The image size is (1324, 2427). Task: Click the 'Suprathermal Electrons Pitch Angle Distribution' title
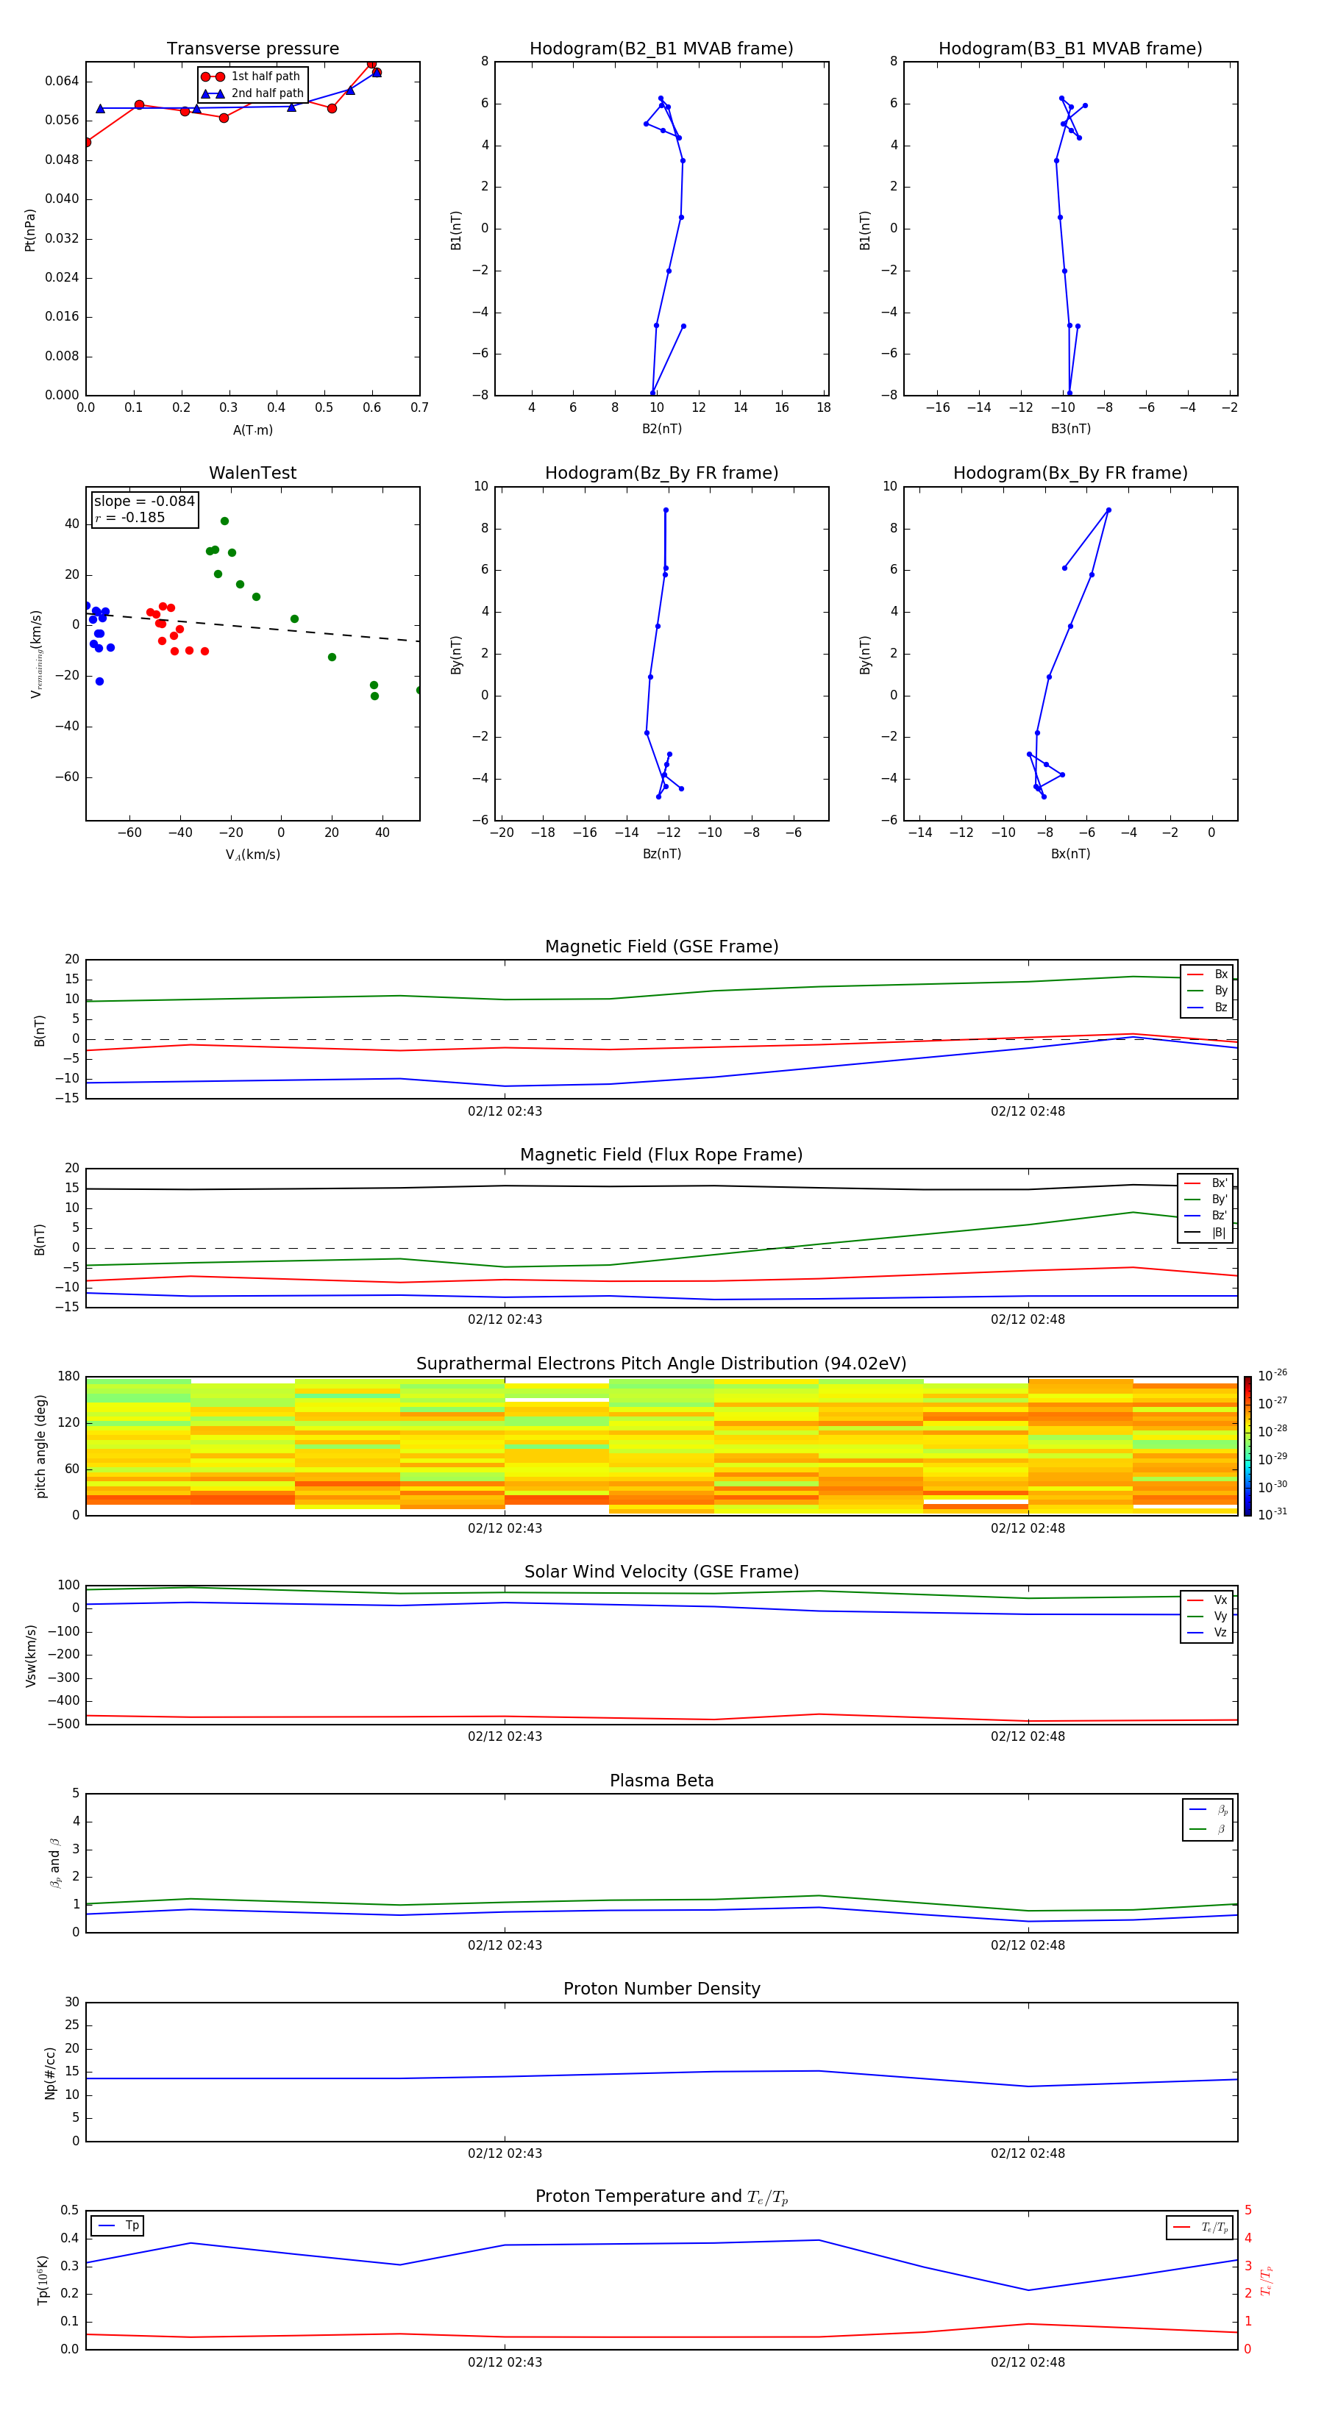point(661,1364)
